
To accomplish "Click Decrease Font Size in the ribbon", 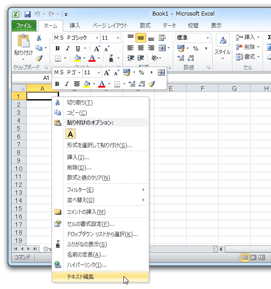I will click(107, 48).
